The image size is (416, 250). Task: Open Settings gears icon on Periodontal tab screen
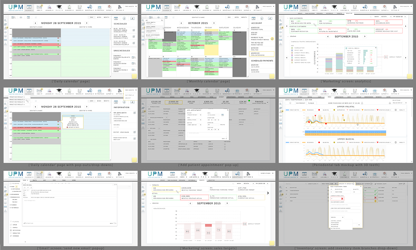pyautogui.click(x=395, y=91)
